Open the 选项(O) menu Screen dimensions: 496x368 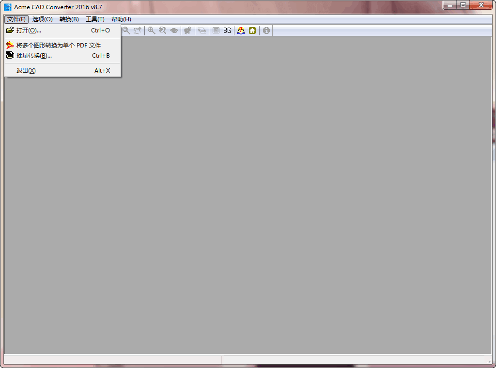43,19
